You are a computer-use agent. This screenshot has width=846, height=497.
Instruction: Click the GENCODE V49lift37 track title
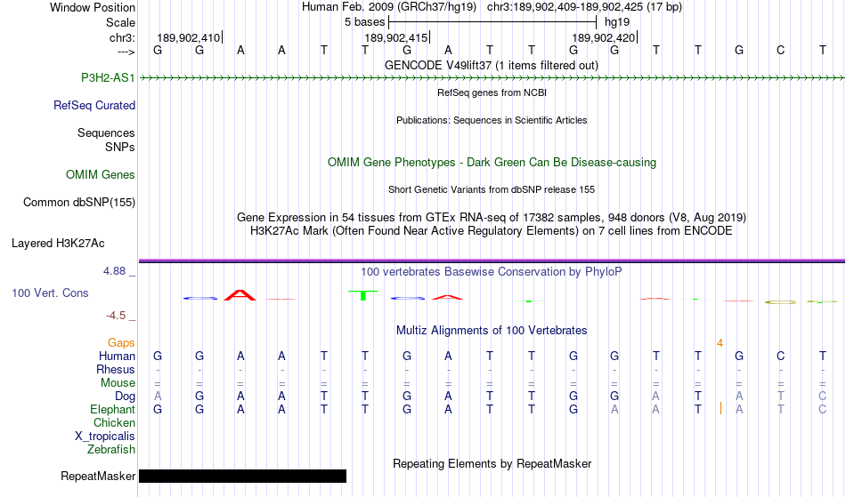[x=492, y=65]
